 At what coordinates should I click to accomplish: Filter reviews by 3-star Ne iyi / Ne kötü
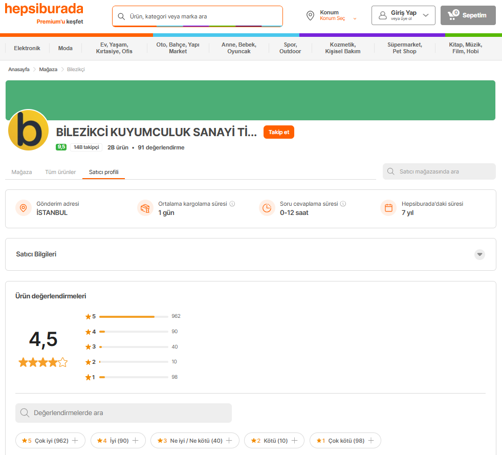[194, 441]
